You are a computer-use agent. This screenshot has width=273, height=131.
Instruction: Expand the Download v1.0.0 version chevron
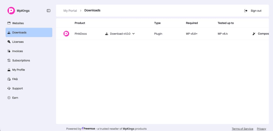(134, 34)
